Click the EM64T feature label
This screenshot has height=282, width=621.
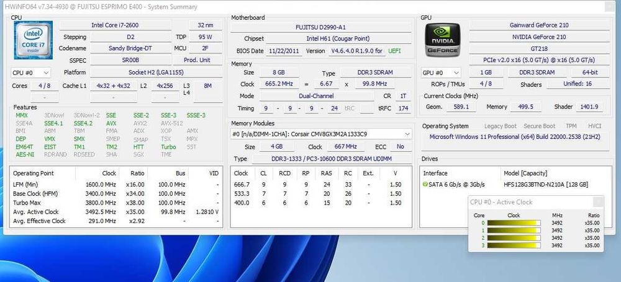[24, 147]
